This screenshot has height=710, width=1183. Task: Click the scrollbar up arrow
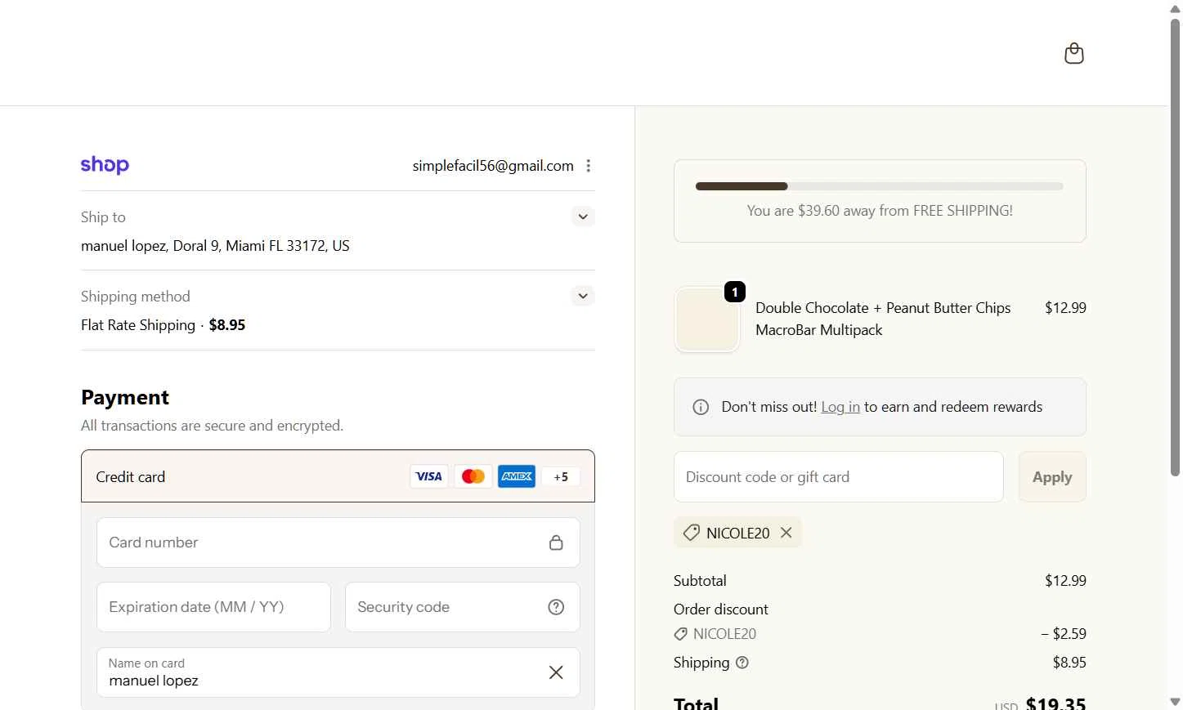pyautogui.click(x=1175, y=8)
